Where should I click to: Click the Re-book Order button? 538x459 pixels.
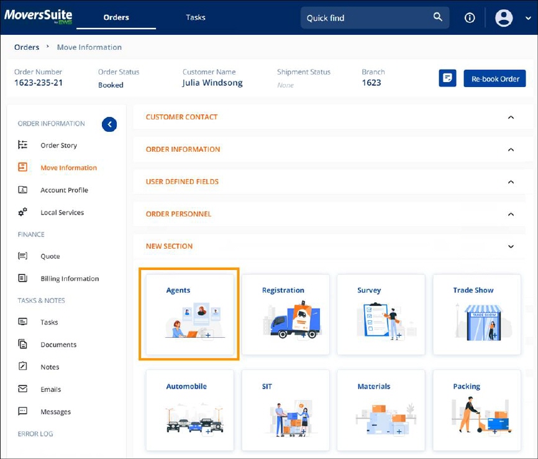coord(495,78)
